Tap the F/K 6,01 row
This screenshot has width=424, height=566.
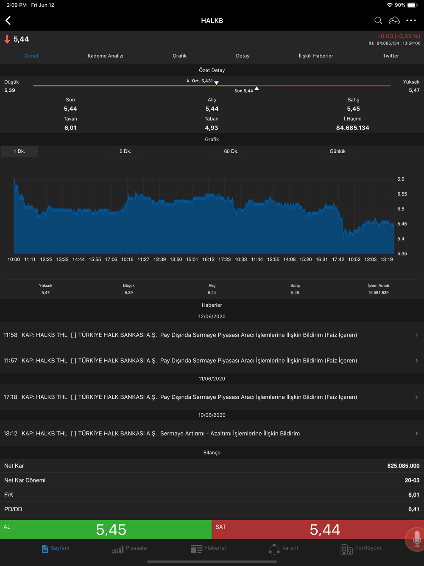pyautogui.click(x=212, y=495)
